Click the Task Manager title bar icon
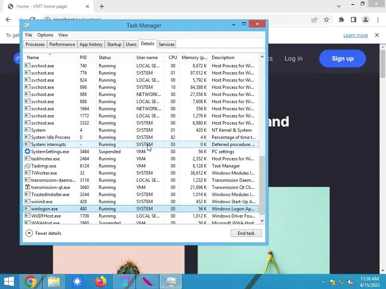This screenshot has height=289, width=386. coord(26,25)
